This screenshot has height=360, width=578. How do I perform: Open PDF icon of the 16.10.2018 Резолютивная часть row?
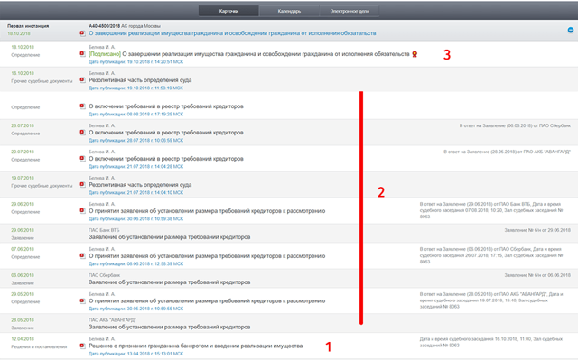point(82,80)
